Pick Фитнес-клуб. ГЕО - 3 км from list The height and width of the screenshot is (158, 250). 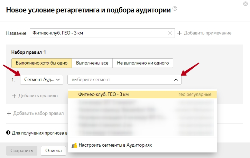(x=103, y=94)
